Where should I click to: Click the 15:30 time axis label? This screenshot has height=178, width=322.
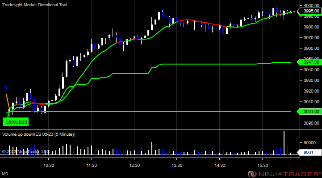point(263,165)
